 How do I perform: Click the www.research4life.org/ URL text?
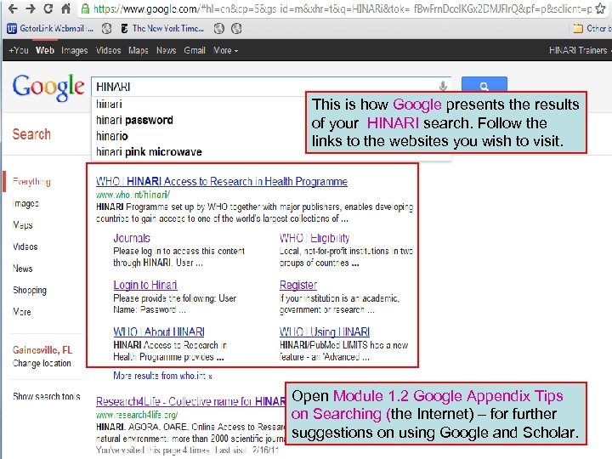[x=137, y=415]
